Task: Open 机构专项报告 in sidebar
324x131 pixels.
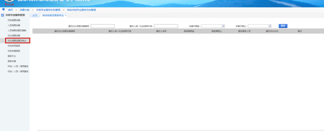Action: [14, 46]
